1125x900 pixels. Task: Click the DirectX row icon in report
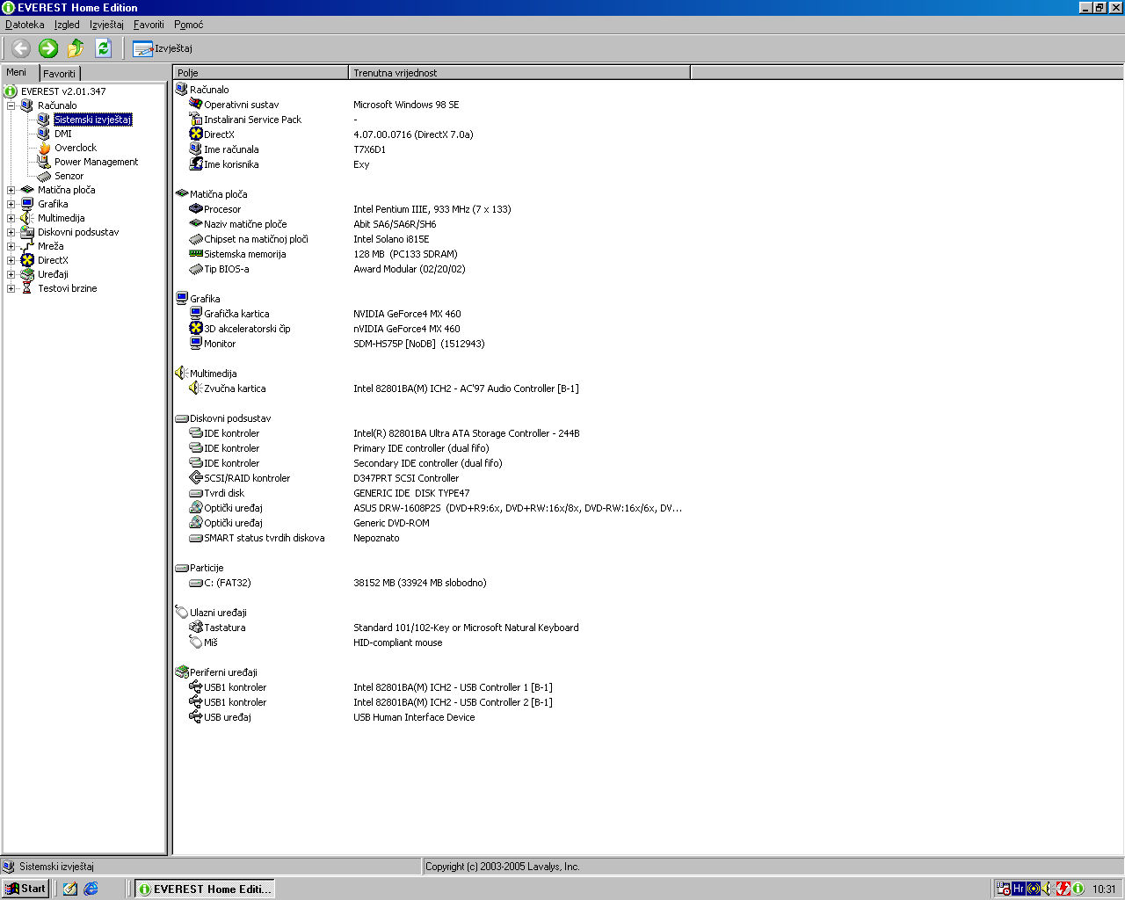[x=196, y=134]
